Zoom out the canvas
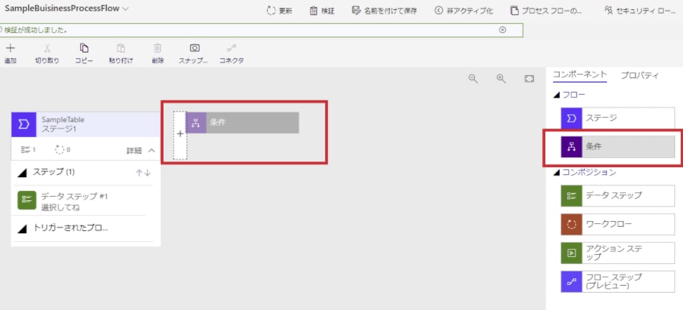This screenshot has width=683, height=310. (473, 78)
